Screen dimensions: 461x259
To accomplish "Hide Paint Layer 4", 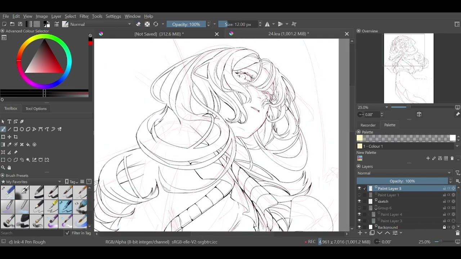I will [x=359, y=214].
